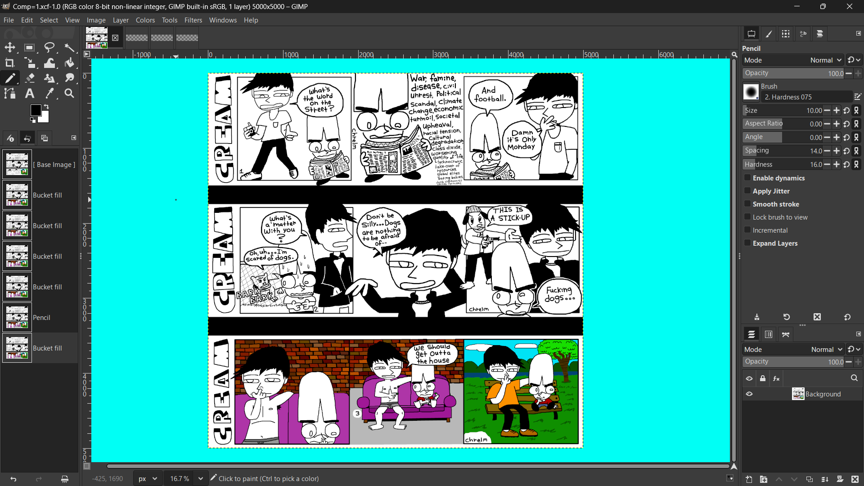Open the File menu

click(x=9, y=20)
